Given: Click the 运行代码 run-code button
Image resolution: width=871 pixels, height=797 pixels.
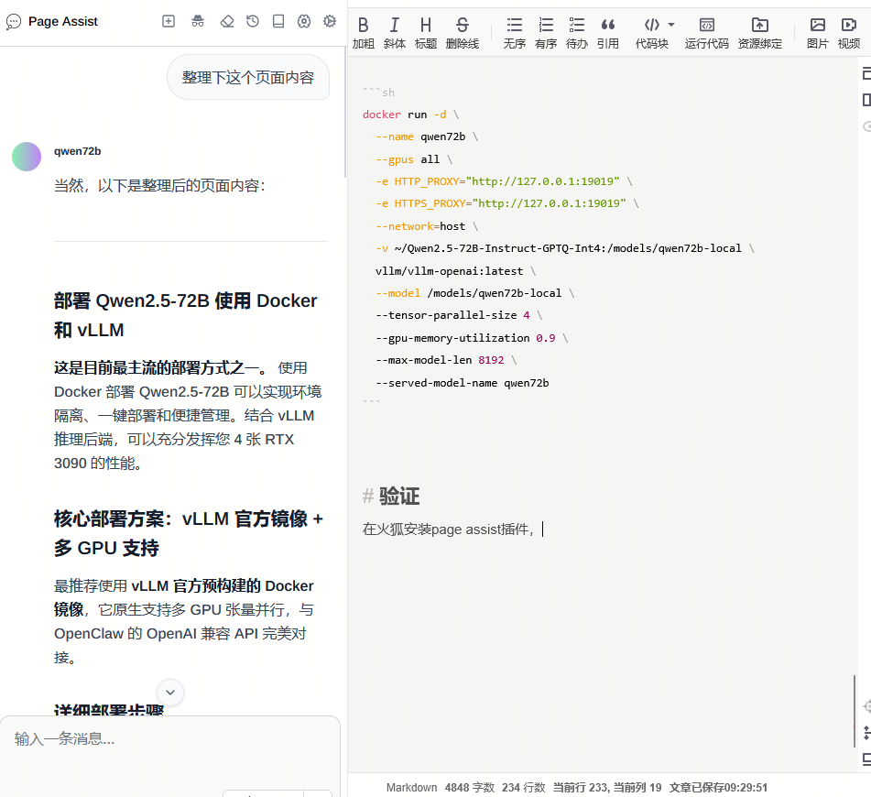Looking at the screenshot, I should coord(706,32).
